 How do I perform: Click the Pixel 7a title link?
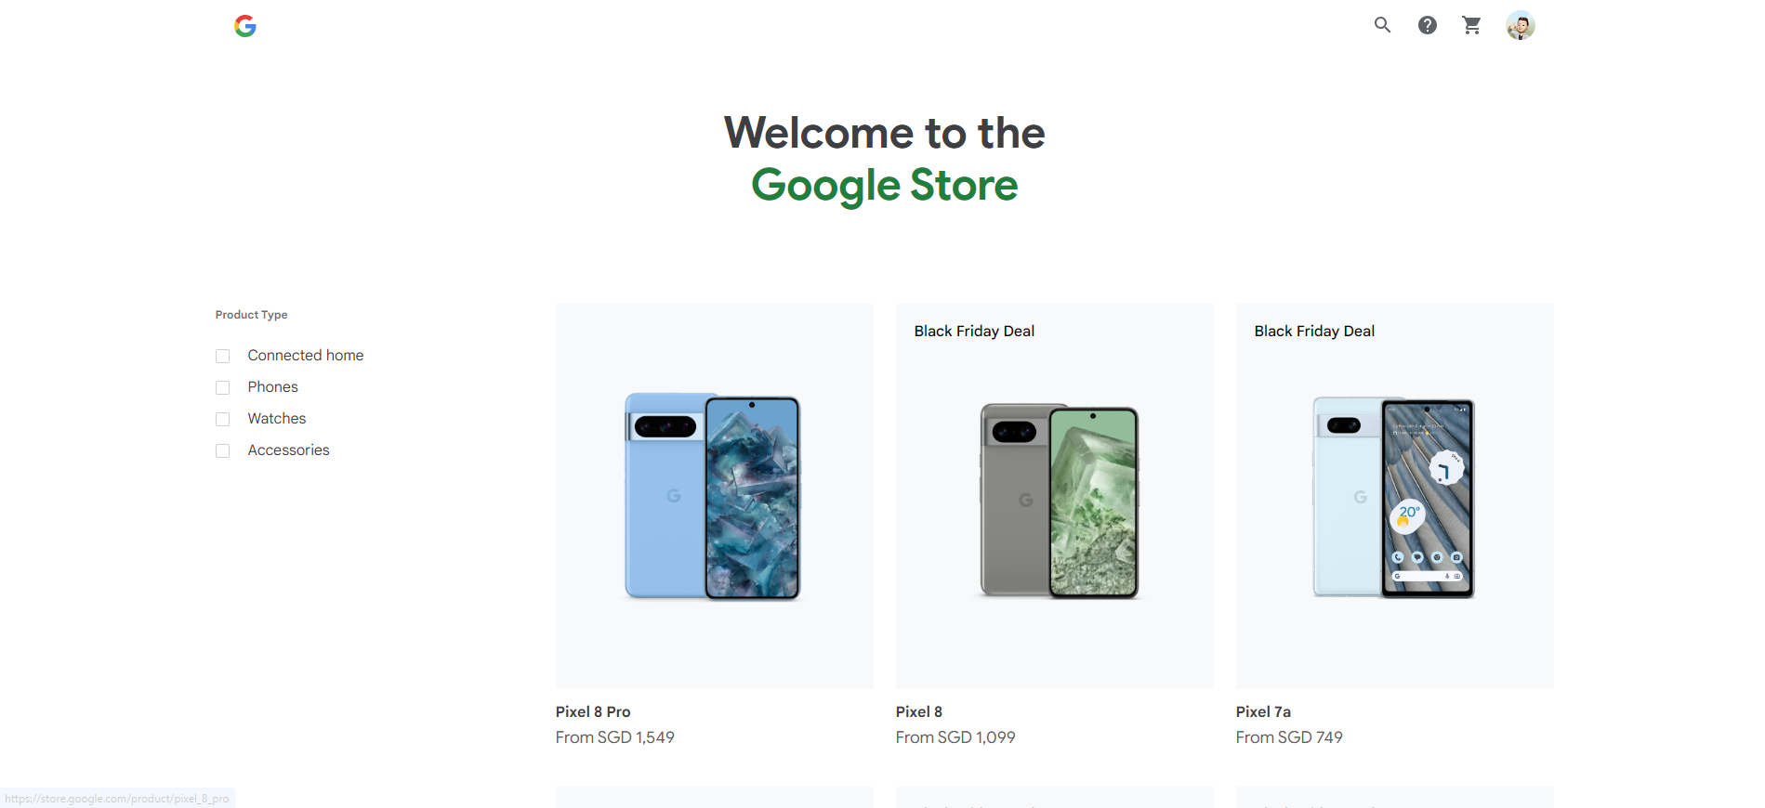coord(1263,711)
